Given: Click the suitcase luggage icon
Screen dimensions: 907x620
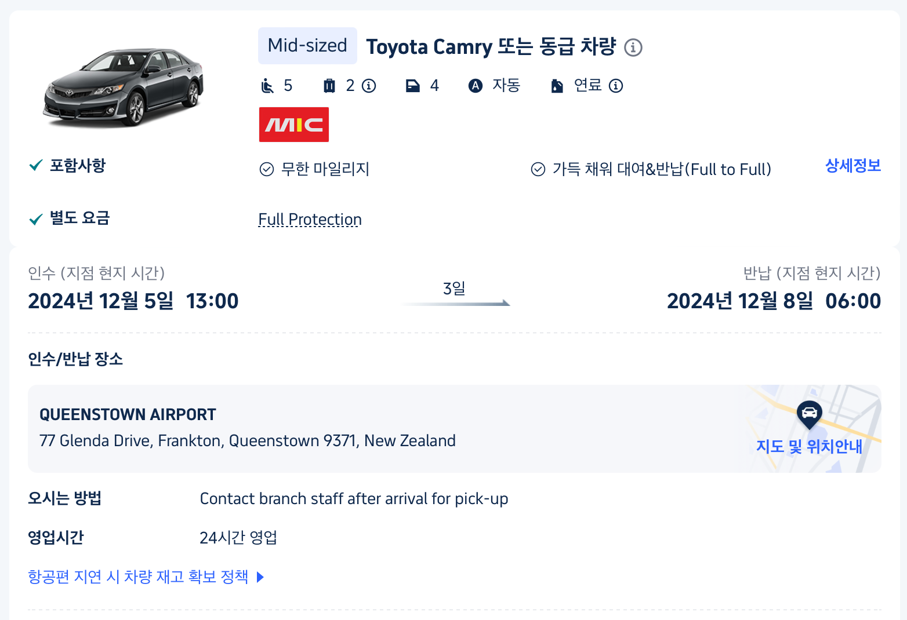Looking at the screenshot, I should click(329, 86).
